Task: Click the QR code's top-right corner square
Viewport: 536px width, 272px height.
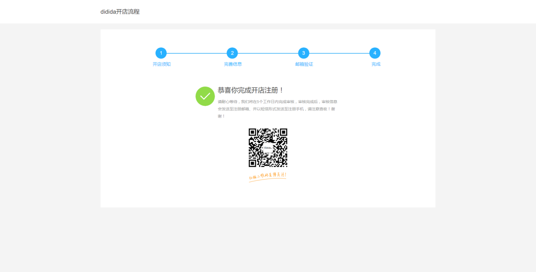Action: click(x=283, y=133)
